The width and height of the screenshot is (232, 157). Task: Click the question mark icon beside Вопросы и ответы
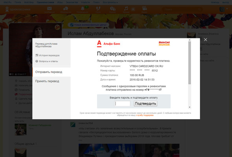(37, 61)
